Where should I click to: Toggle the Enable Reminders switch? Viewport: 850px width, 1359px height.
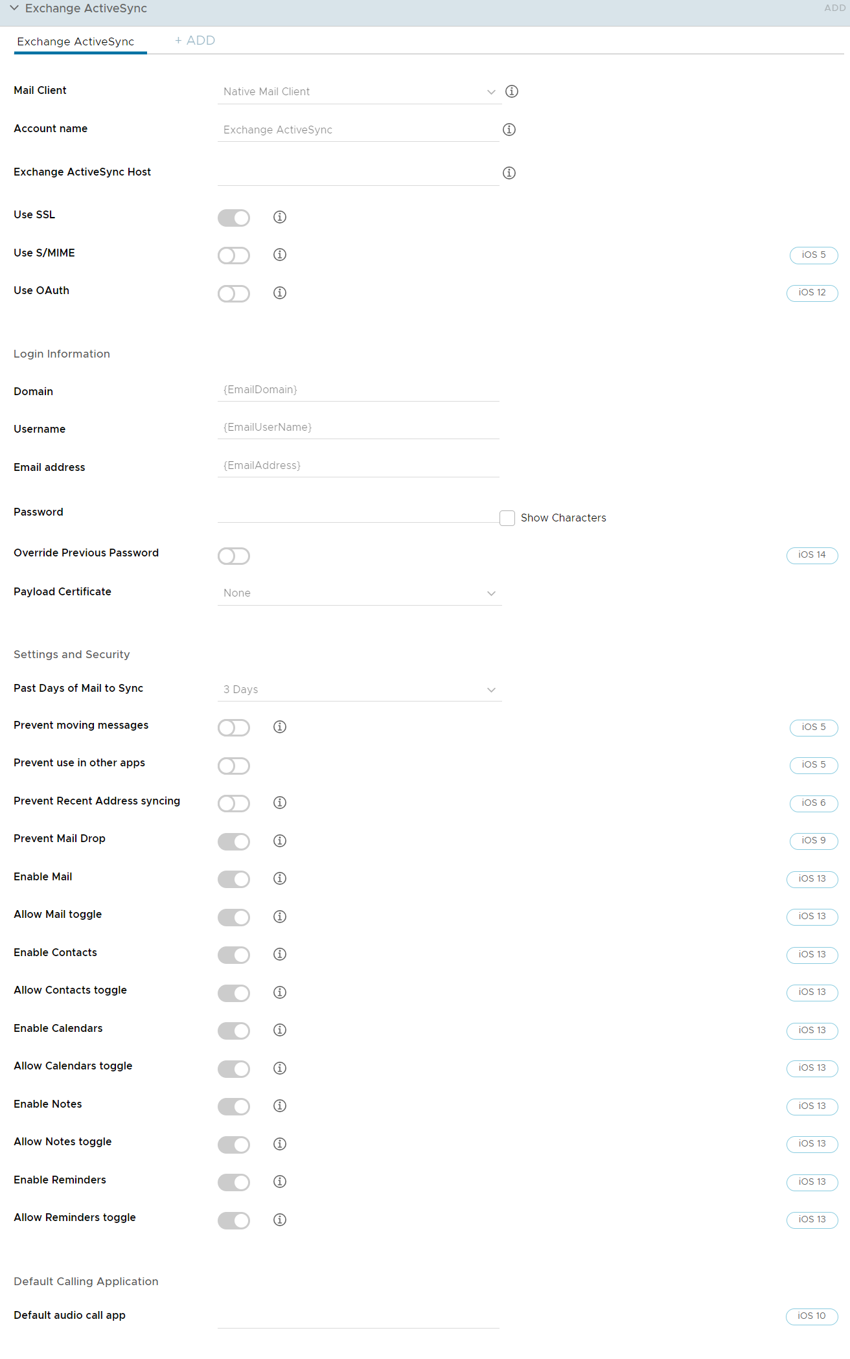[x=234, y=1182]
